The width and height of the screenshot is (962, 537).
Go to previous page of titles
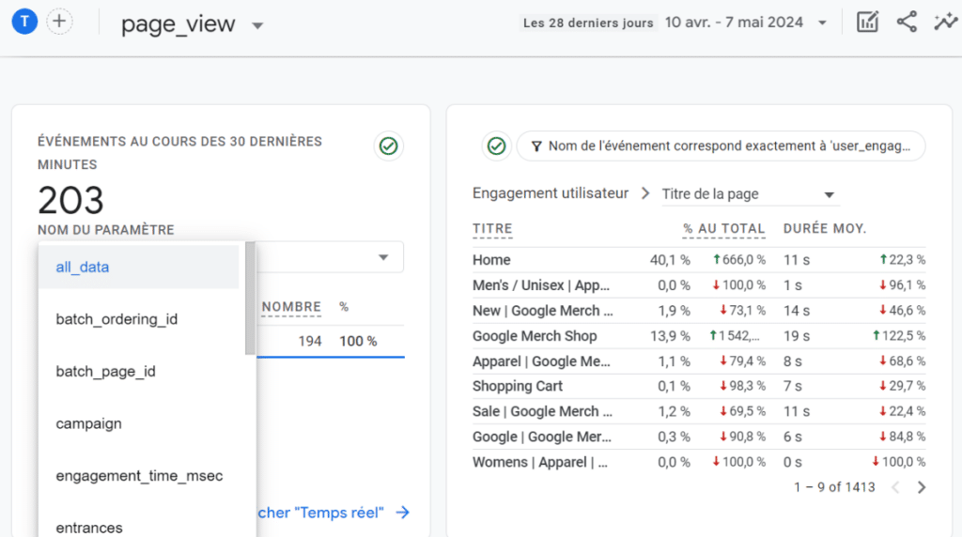tap(895, 487)
